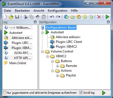Click the Python copy toolbar icon
The height and width of the screenshot is (98, 113).
[x=38, y=17]
